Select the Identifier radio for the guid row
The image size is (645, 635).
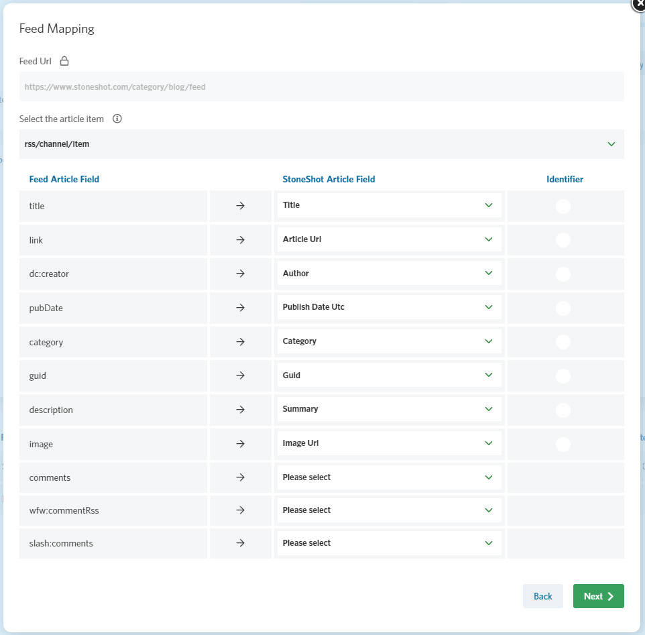[563, 376]
